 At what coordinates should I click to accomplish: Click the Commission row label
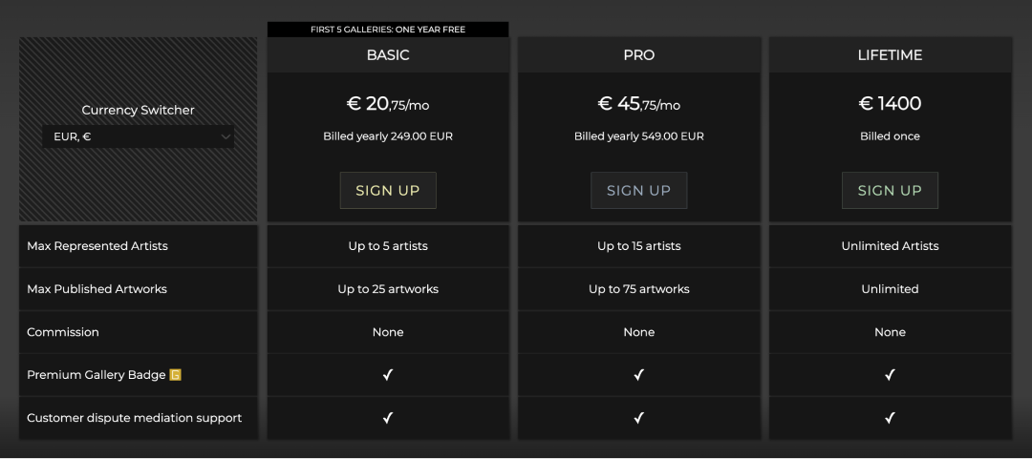(x=63, y=332)
